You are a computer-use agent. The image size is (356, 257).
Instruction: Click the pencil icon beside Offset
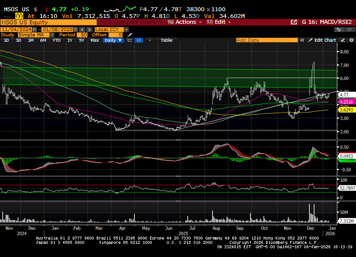(130, 35)
